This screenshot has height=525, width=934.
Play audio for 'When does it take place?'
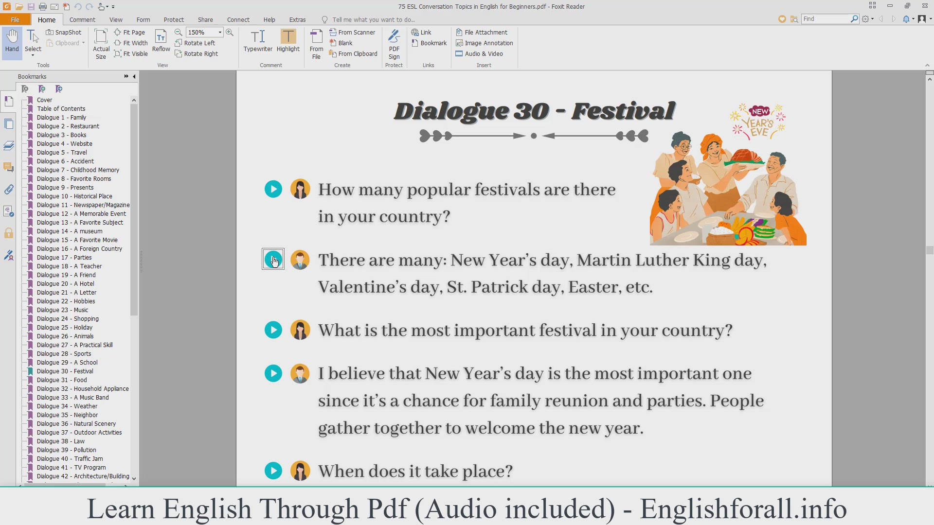pyautogui.click(x=273, y=471)
